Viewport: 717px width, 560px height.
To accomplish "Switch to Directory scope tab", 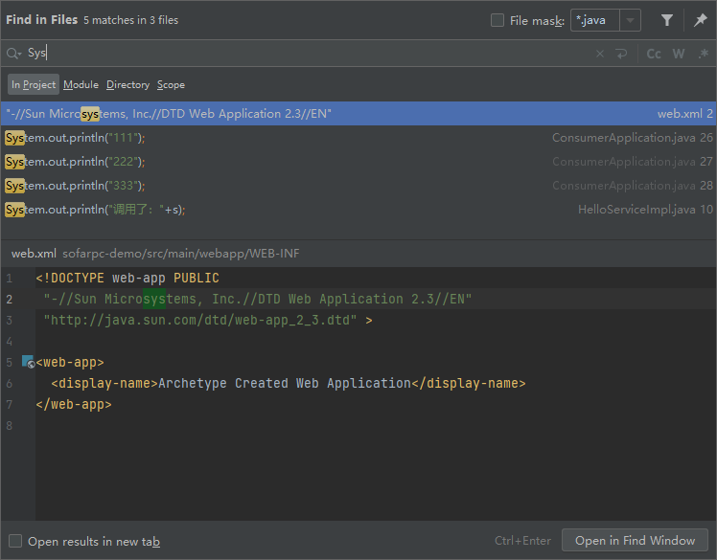I will tap(128, 84).
